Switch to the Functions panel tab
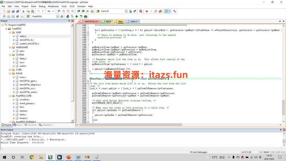Viewport: 286px width, 161px height. pyautogui.click(x=31, y=125)
